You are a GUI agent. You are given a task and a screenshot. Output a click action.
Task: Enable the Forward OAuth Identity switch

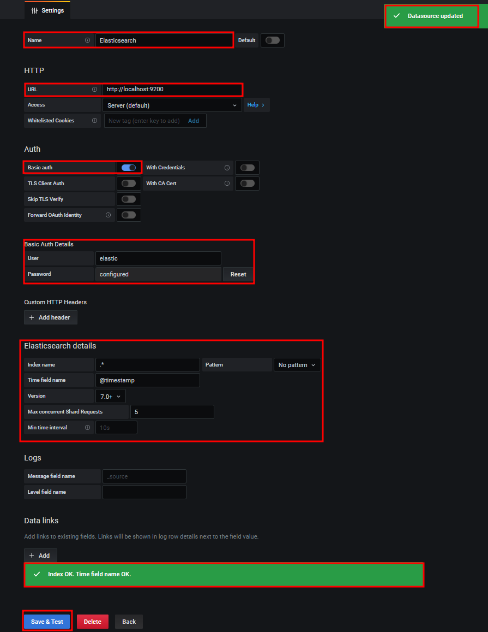(129, 215)
